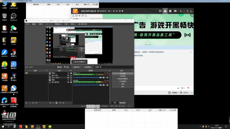Click the start recording button
Screen dimensions: 230x129
123,76
